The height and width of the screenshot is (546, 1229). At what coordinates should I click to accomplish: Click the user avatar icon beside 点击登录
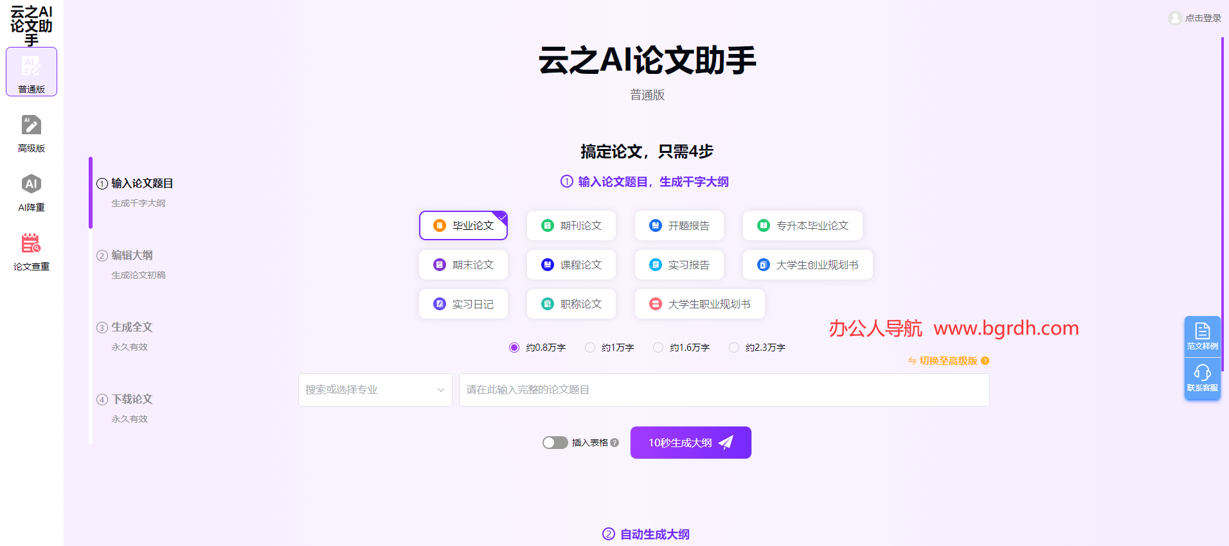(x=1175, y=18)
